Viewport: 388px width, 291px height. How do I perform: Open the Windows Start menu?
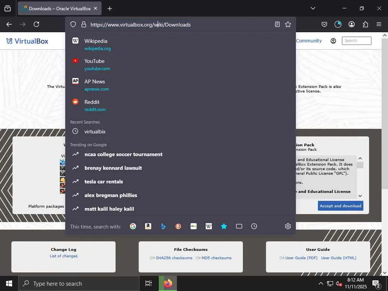(9, 283)
